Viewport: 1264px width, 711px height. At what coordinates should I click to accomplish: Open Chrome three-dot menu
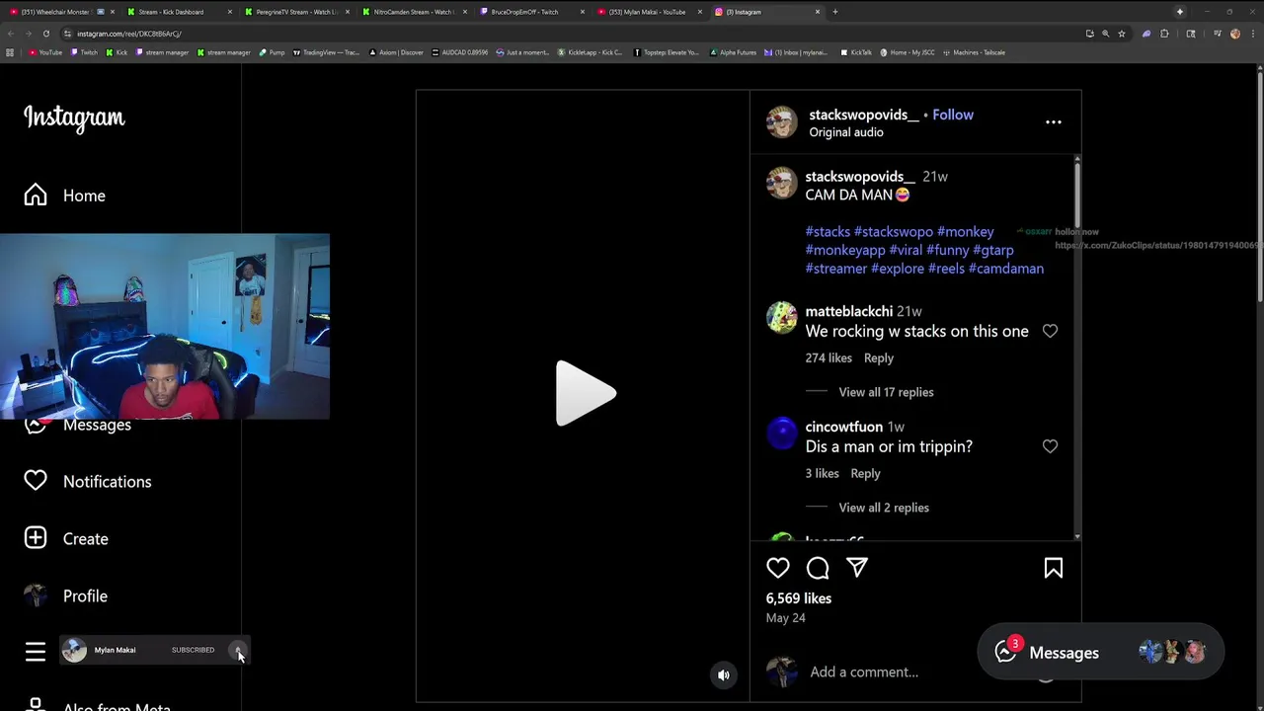(x=1252, y=34)
